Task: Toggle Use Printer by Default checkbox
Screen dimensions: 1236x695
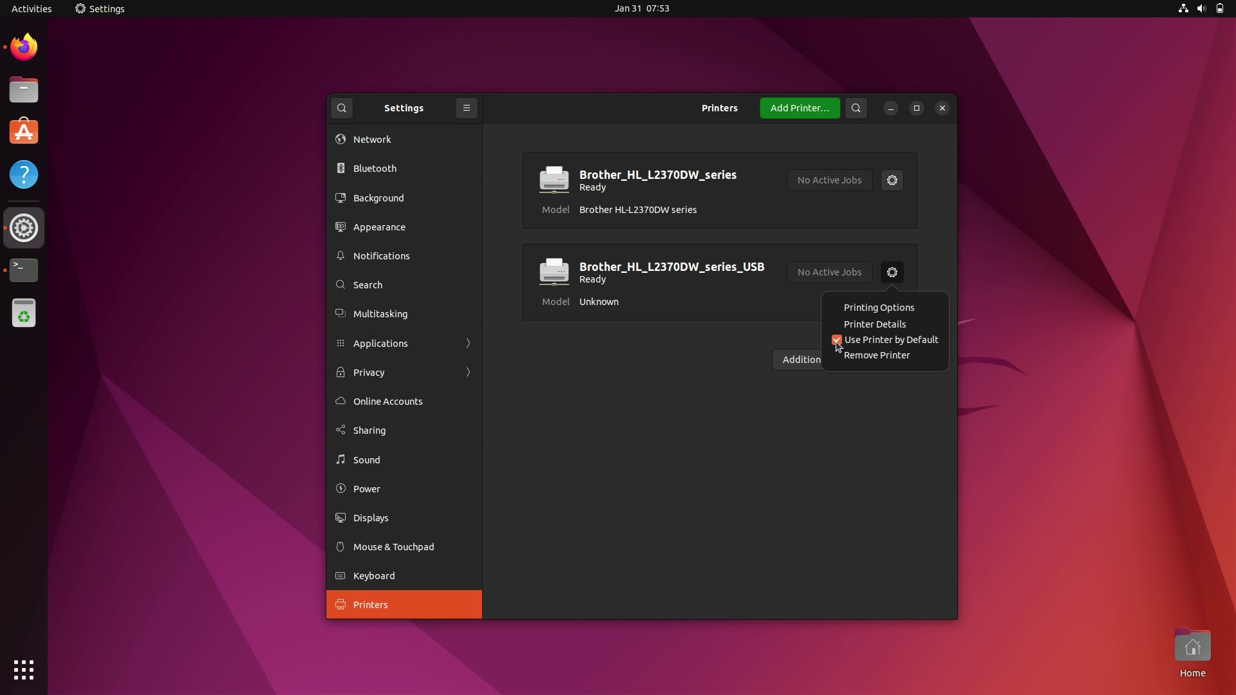Action: pyautogui.click(x=836, y=340)
